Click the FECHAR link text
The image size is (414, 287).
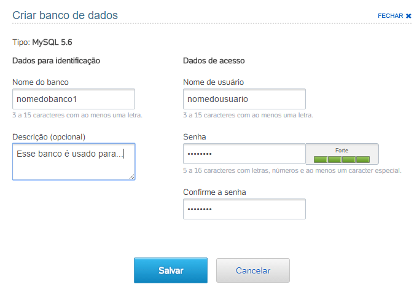click(390, 16)
